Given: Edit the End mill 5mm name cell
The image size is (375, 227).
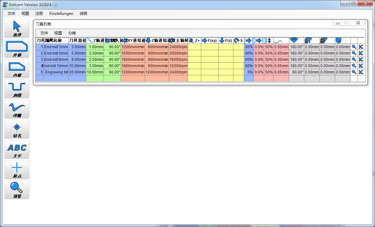Looking at the screenshot, I should [x=56, y=53].
